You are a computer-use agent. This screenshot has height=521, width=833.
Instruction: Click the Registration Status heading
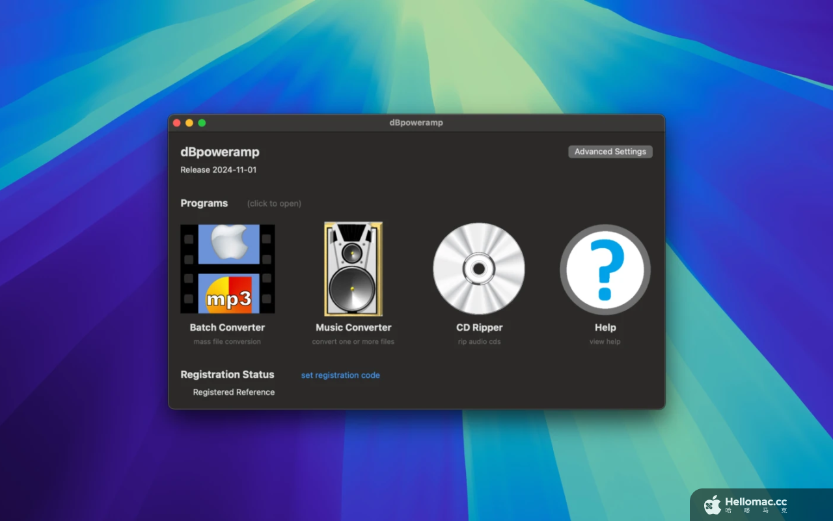click(x=227, y=374)
